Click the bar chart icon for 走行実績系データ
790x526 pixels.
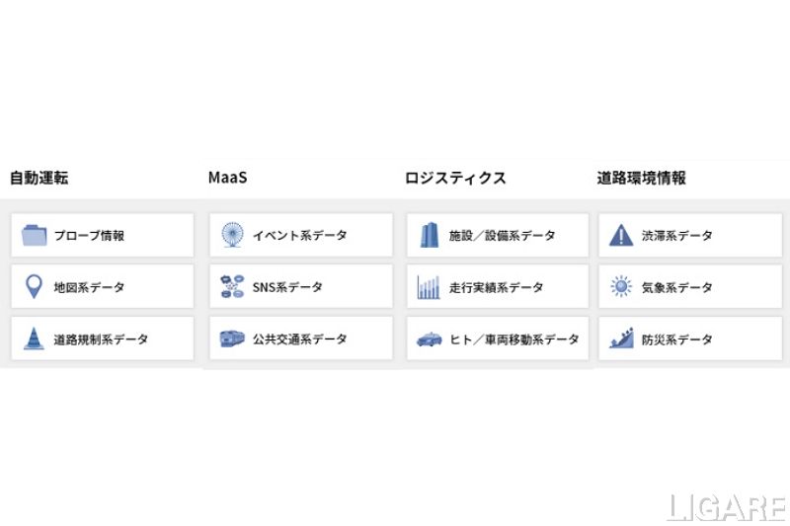click(429, 287)
